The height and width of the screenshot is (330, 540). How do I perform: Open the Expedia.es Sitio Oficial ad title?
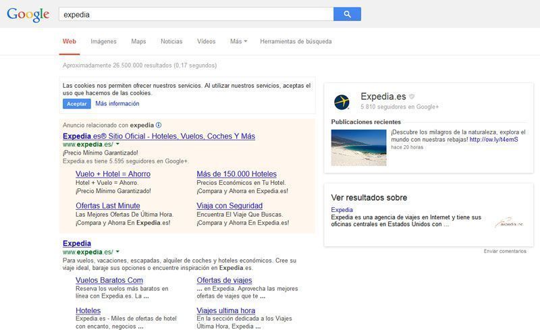159,136
